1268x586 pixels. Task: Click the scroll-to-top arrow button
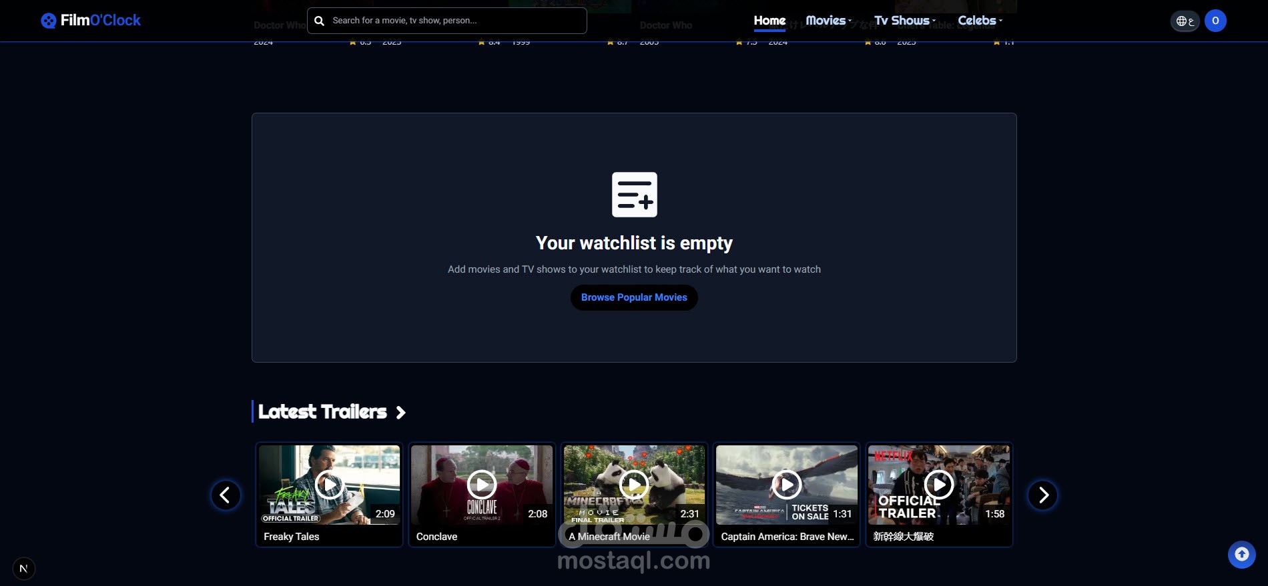[x=1242, y=554]
